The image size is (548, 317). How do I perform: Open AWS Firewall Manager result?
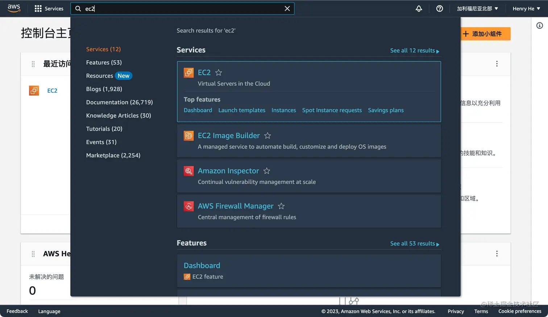pos(236,206)
